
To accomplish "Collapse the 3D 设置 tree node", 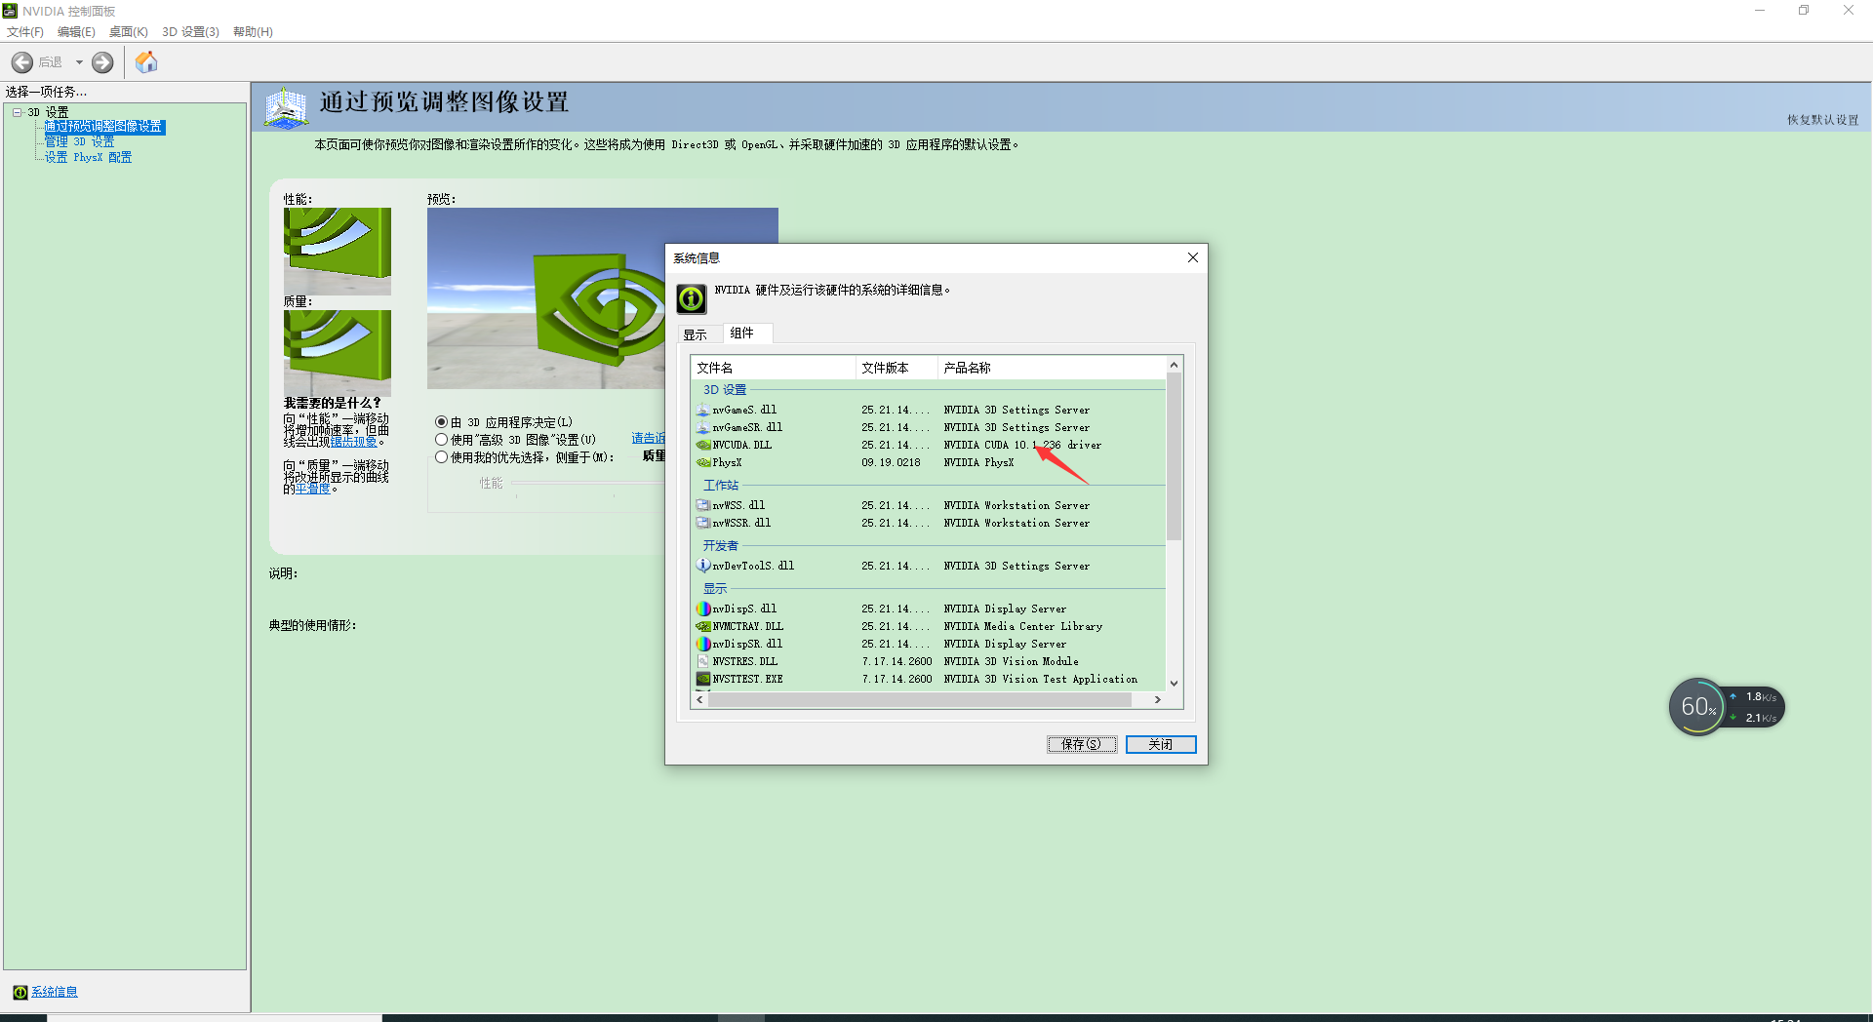I will point(18,112).
